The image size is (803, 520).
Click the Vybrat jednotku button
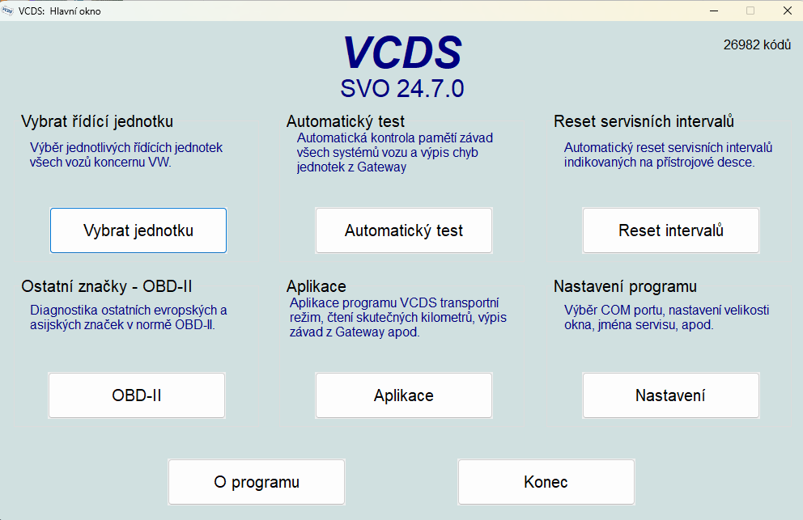[x=138, y=230]
